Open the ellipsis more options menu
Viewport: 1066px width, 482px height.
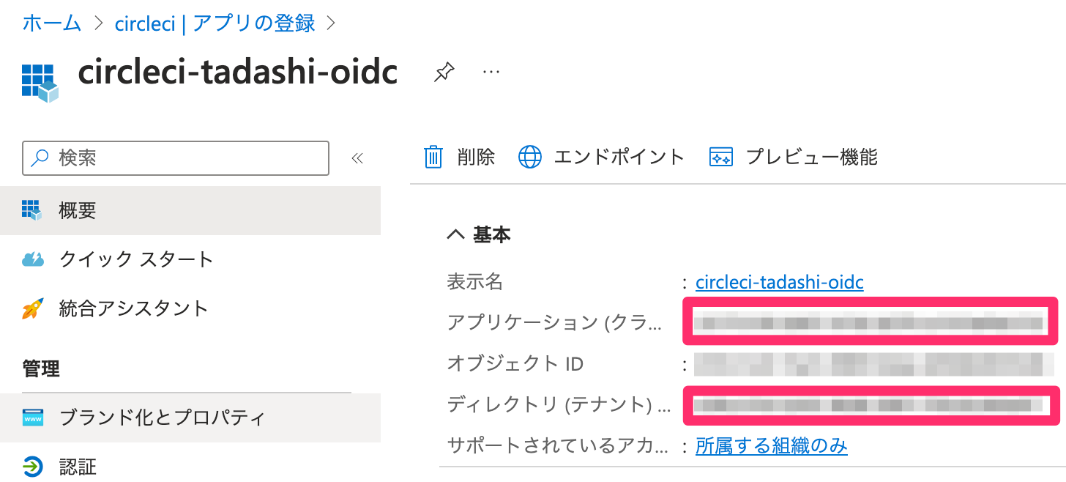[491, 71]
